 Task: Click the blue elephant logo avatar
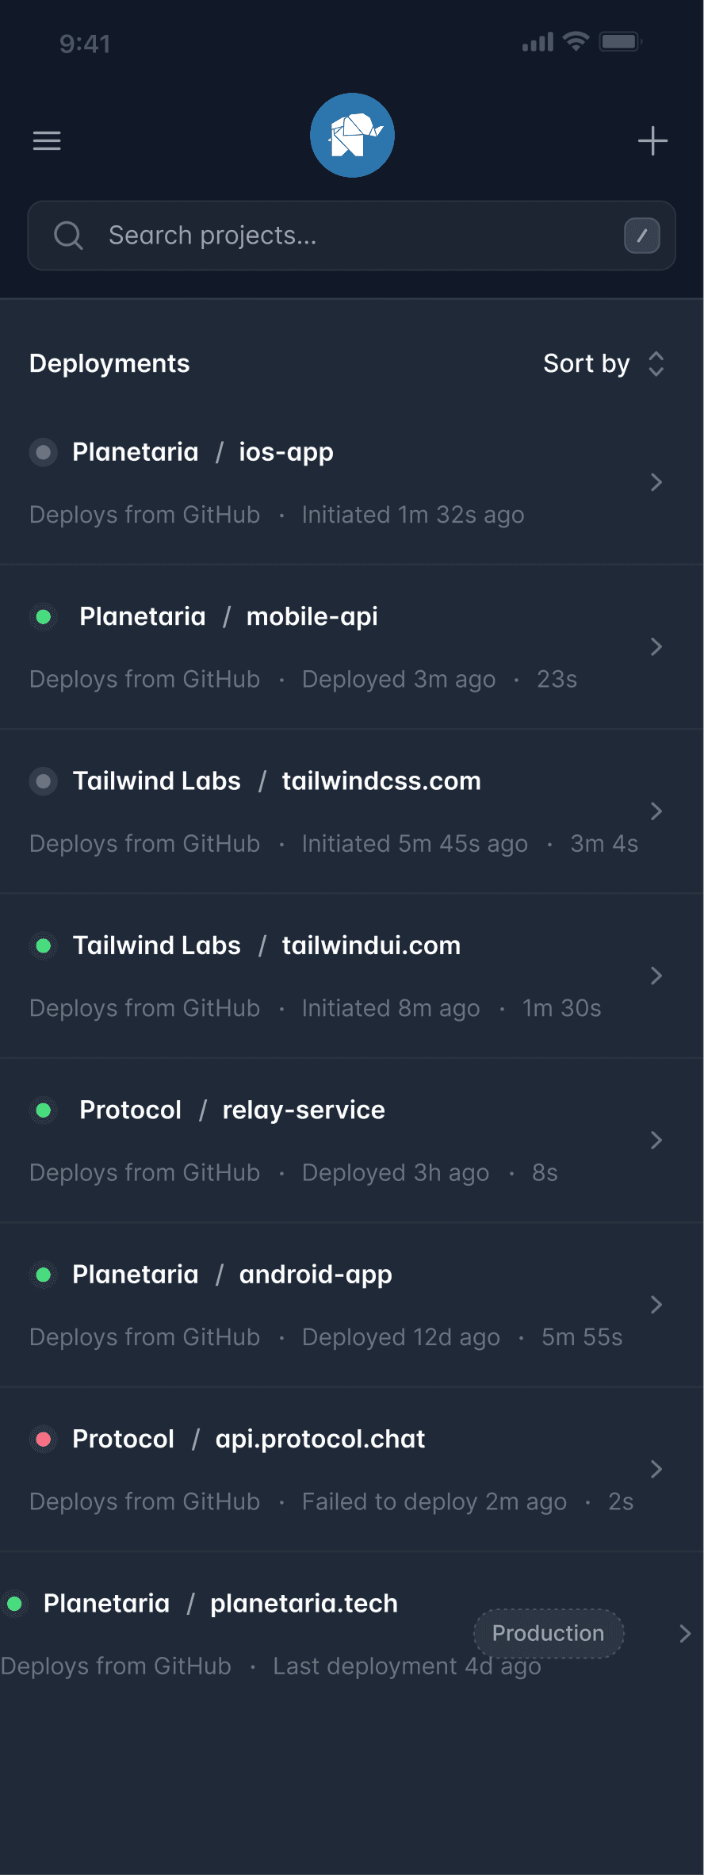coord(352,136)
